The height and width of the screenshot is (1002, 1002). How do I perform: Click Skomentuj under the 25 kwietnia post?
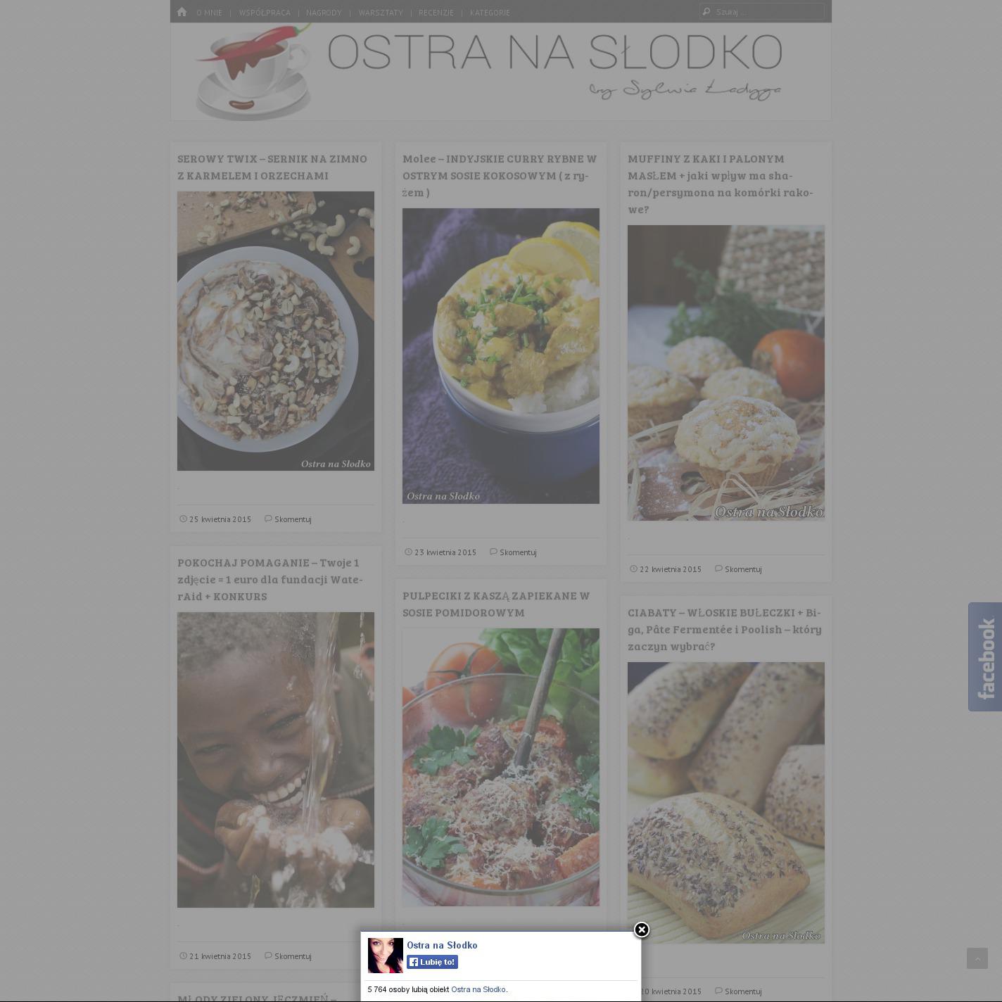click(x=293, y=519)
